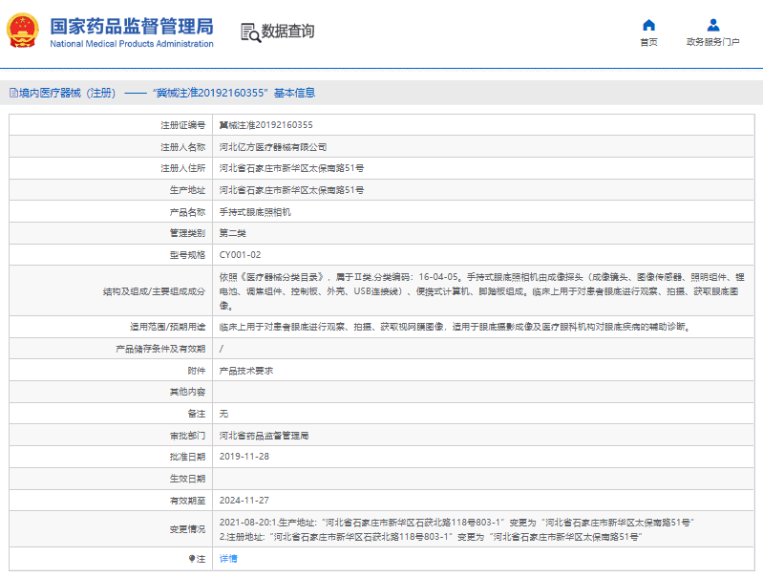Click the national emblem logo

pos(22,31)
